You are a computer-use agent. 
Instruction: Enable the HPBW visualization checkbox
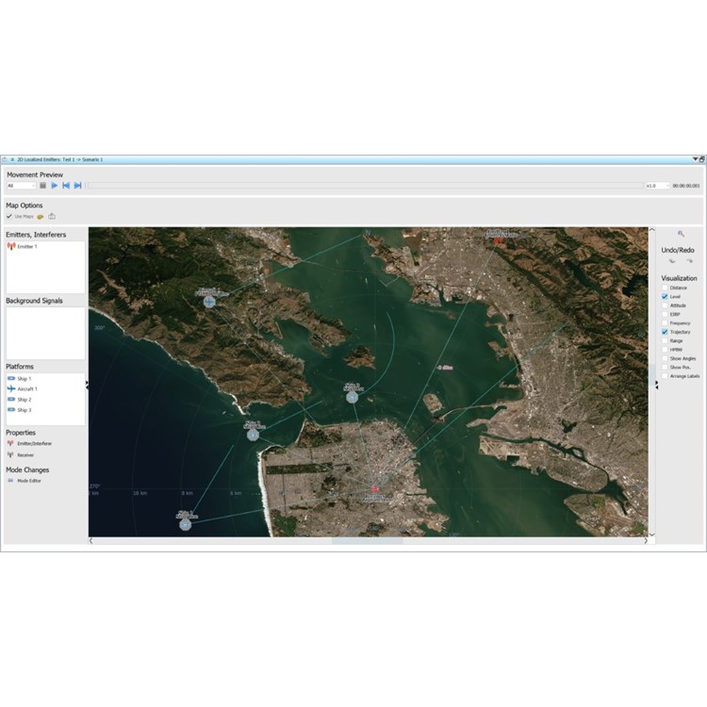(x=665, y=350)
